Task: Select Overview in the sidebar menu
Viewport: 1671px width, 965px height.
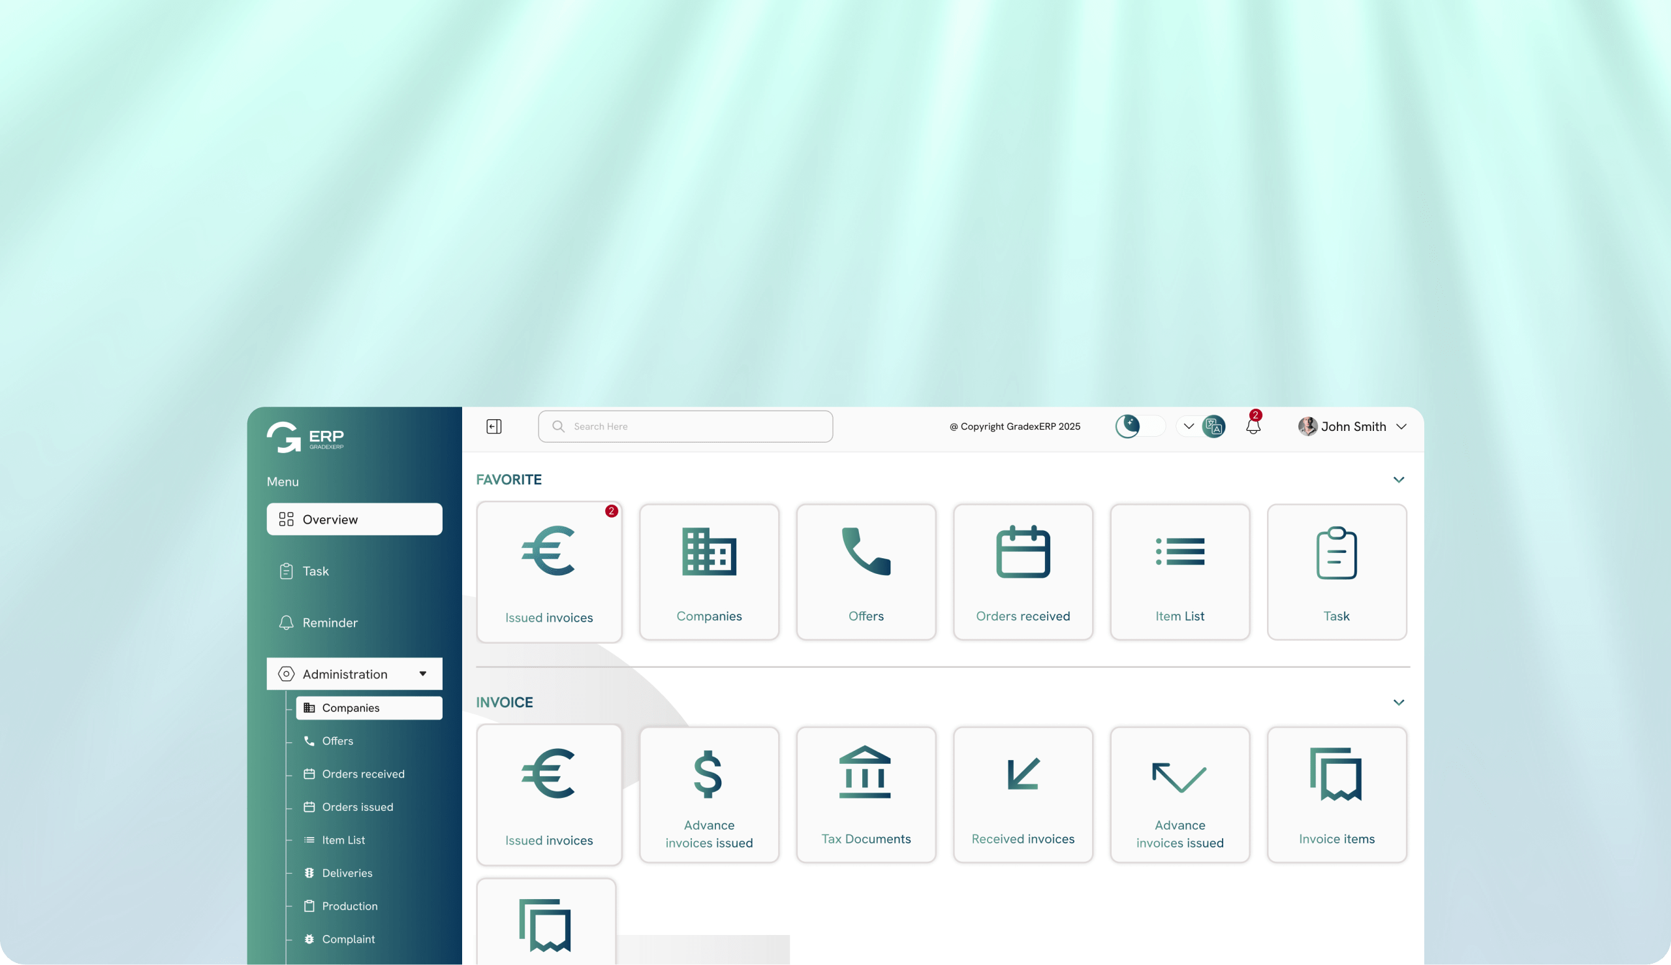Action: pos(354,519)
